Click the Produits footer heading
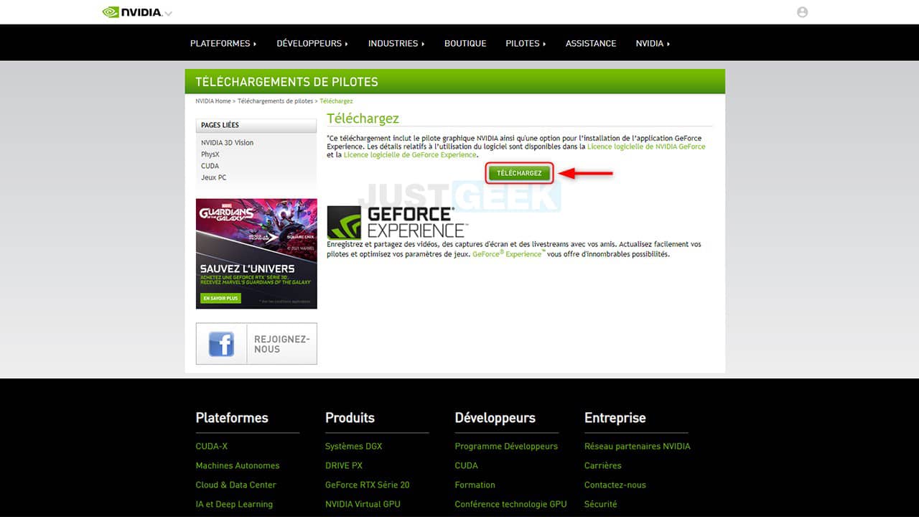 click(350, 418)
